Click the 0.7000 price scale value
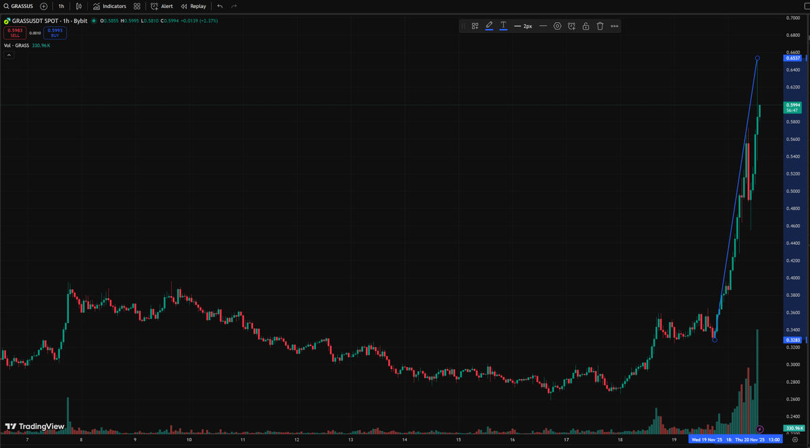Viewport: 810px width, 448px height. pos(792,18)
